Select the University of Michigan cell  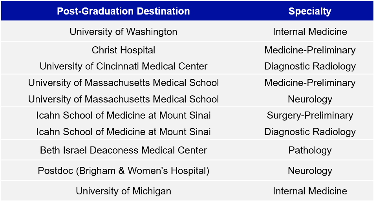(123, 191)
